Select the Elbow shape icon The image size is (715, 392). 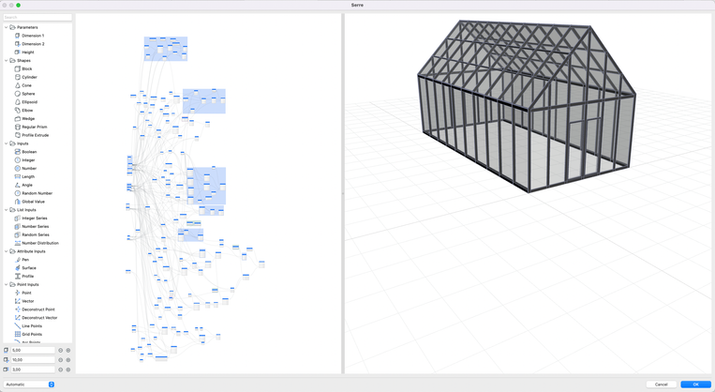(x=17, y=110)
